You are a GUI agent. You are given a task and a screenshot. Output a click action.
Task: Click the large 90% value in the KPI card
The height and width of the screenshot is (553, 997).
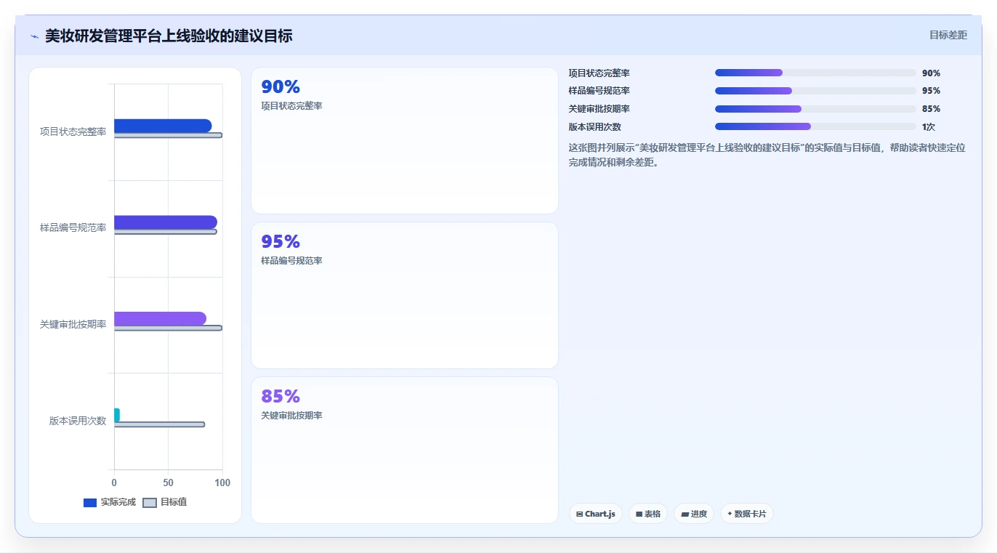pyautogui.click(x=280, y=87)
